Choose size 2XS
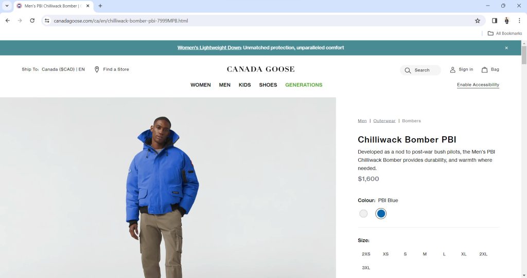Image resolution: width=527 pixels, height=278 pixels. [366, 254]
